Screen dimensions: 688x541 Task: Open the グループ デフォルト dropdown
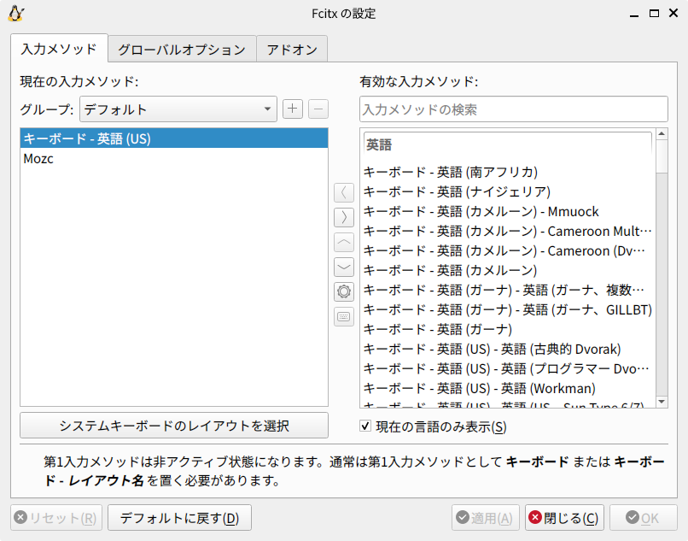coord(178,109)
